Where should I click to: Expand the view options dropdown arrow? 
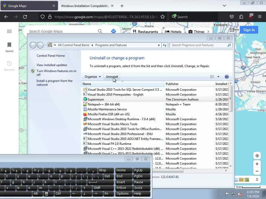[x=218, y=77]
